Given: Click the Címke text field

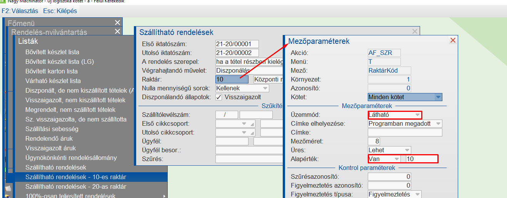Looking at the screenshot, I should 405,133.
